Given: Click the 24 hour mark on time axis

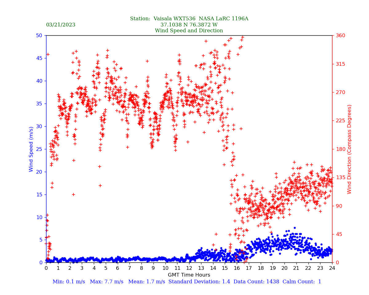Looking at the screenshot, I should [332, 268].
